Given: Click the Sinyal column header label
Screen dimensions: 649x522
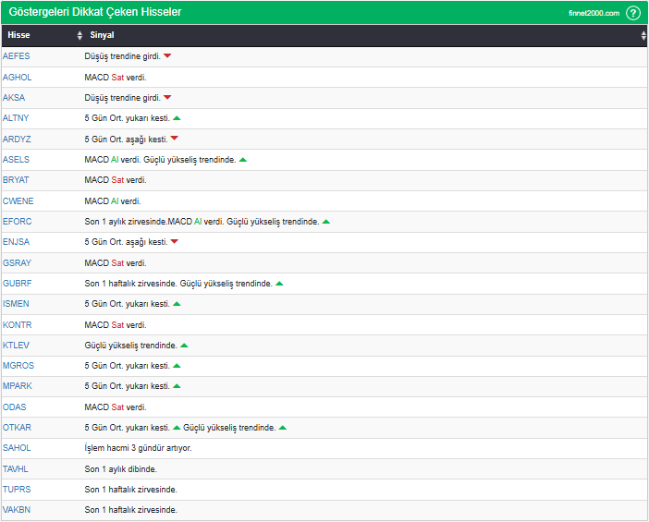Looking at the screenshot, I should pos(102,35).
